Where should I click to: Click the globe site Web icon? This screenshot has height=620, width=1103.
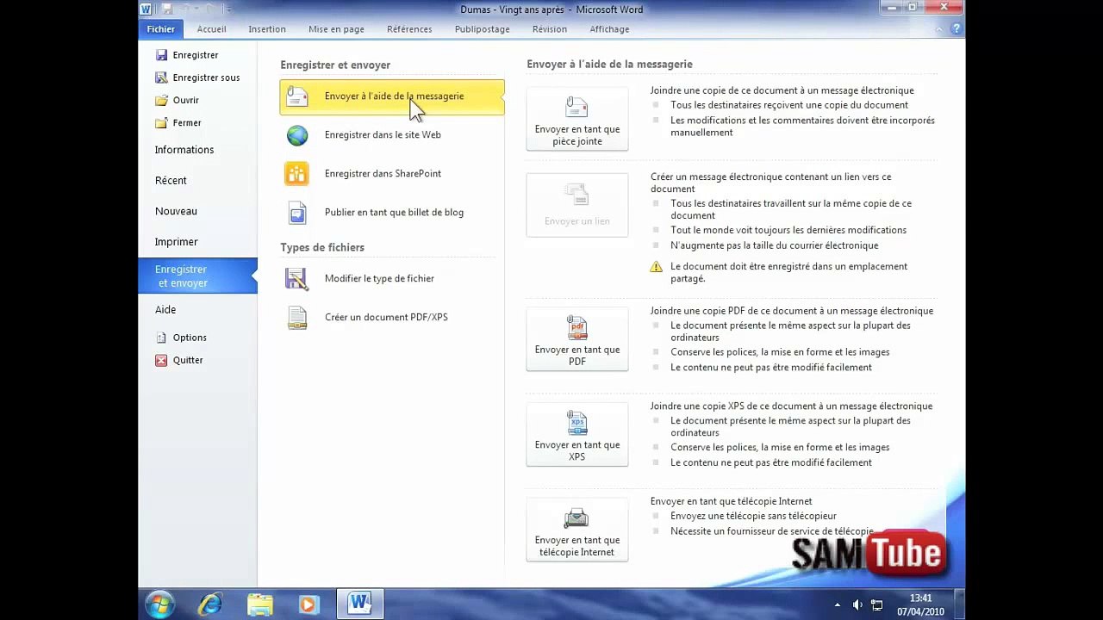[297, 135]
